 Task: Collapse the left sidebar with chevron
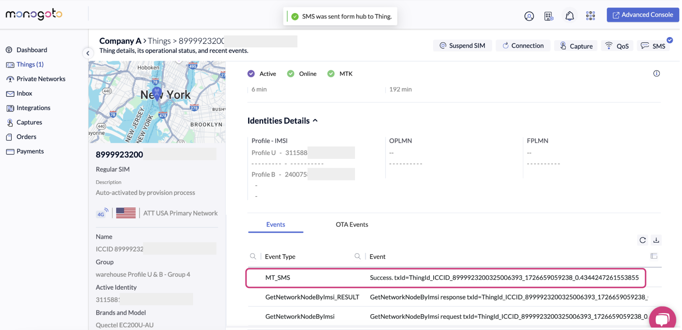88,53
